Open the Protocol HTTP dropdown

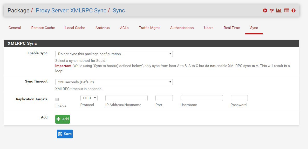click(89, 98)
